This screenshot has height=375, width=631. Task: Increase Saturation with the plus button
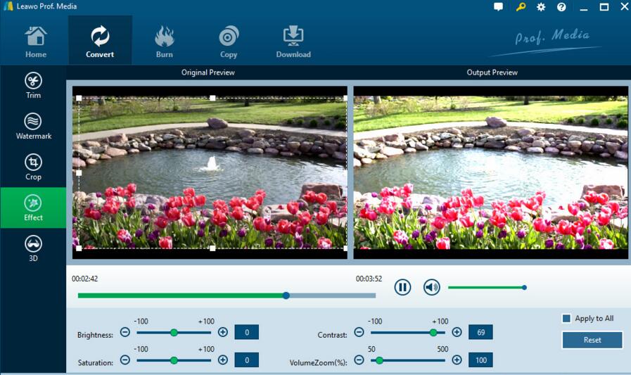click(x=223, y=360)
